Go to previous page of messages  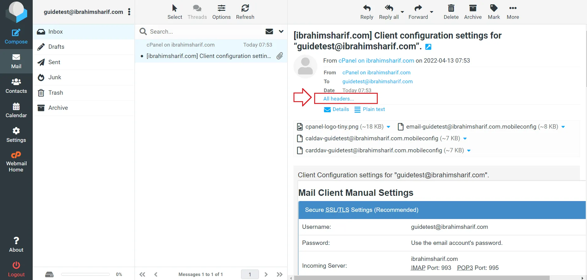click(x=156, y=274)
